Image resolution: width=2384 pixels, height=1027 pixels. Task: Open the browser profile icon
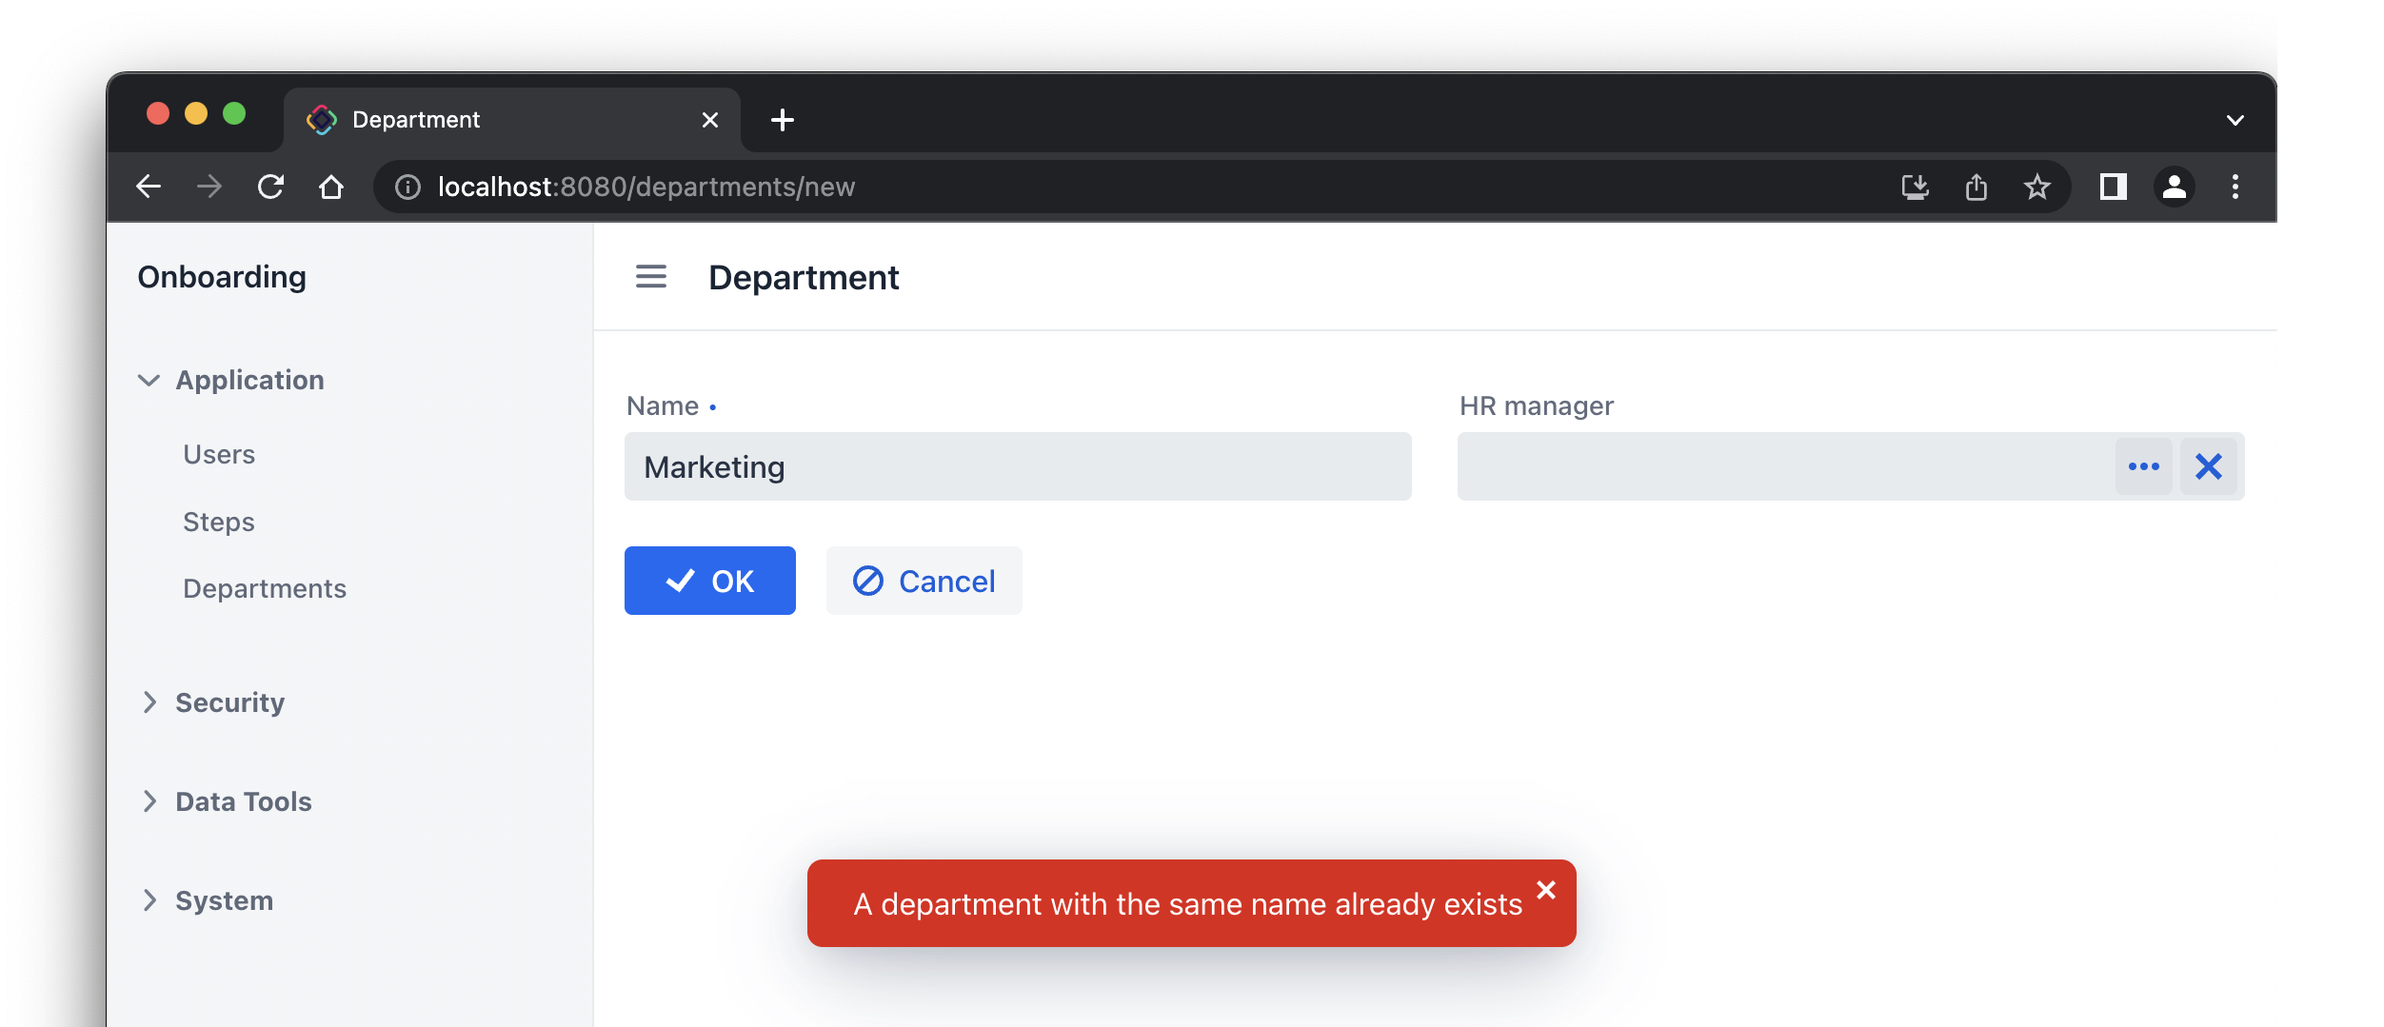tap(2174, 187)
